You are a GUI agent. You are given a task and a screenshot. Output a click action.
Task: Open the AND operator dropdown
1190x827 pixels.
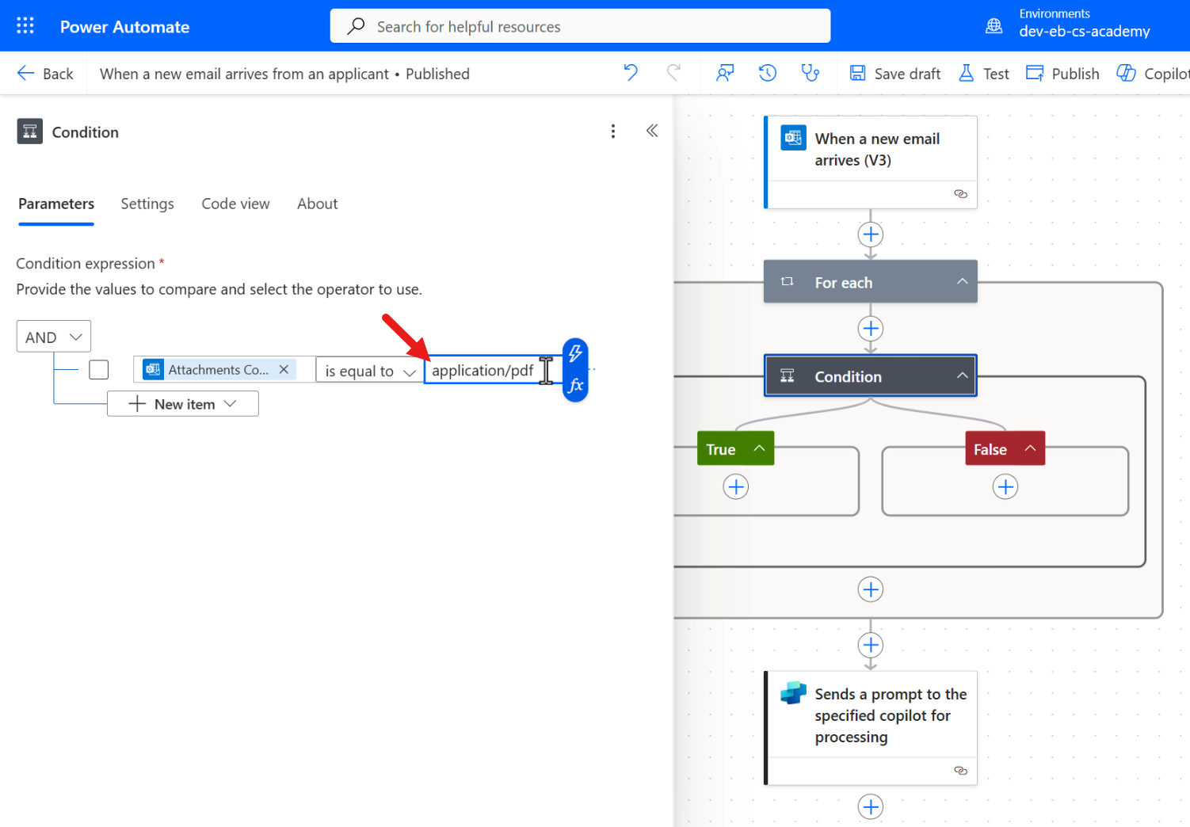(54, 337)
